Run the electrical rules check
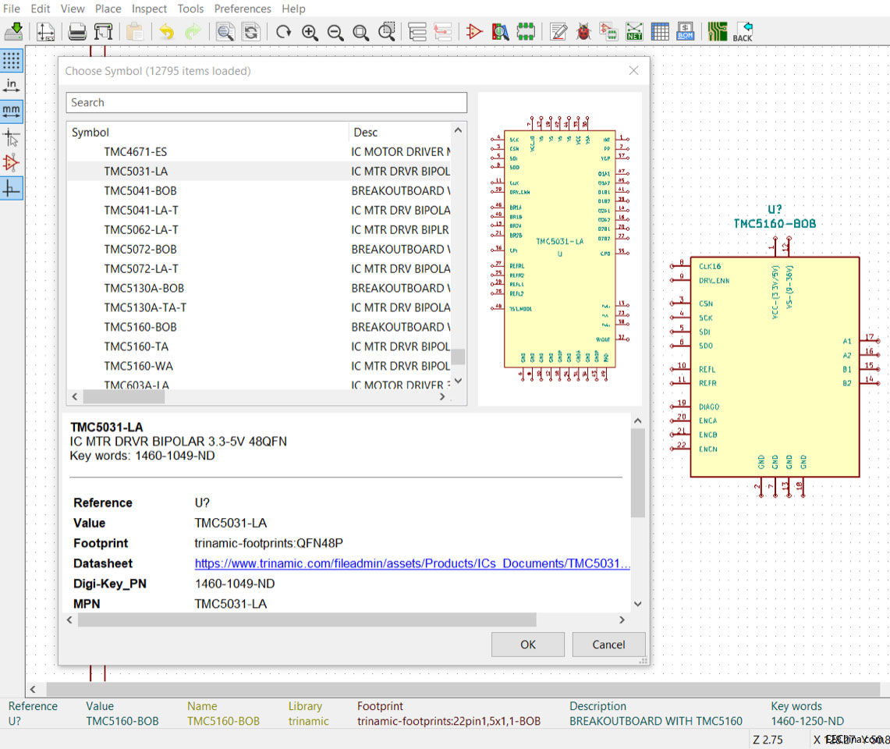Viewport: 890px width, 749px height. pyautogui.click(x=583, y=31)
